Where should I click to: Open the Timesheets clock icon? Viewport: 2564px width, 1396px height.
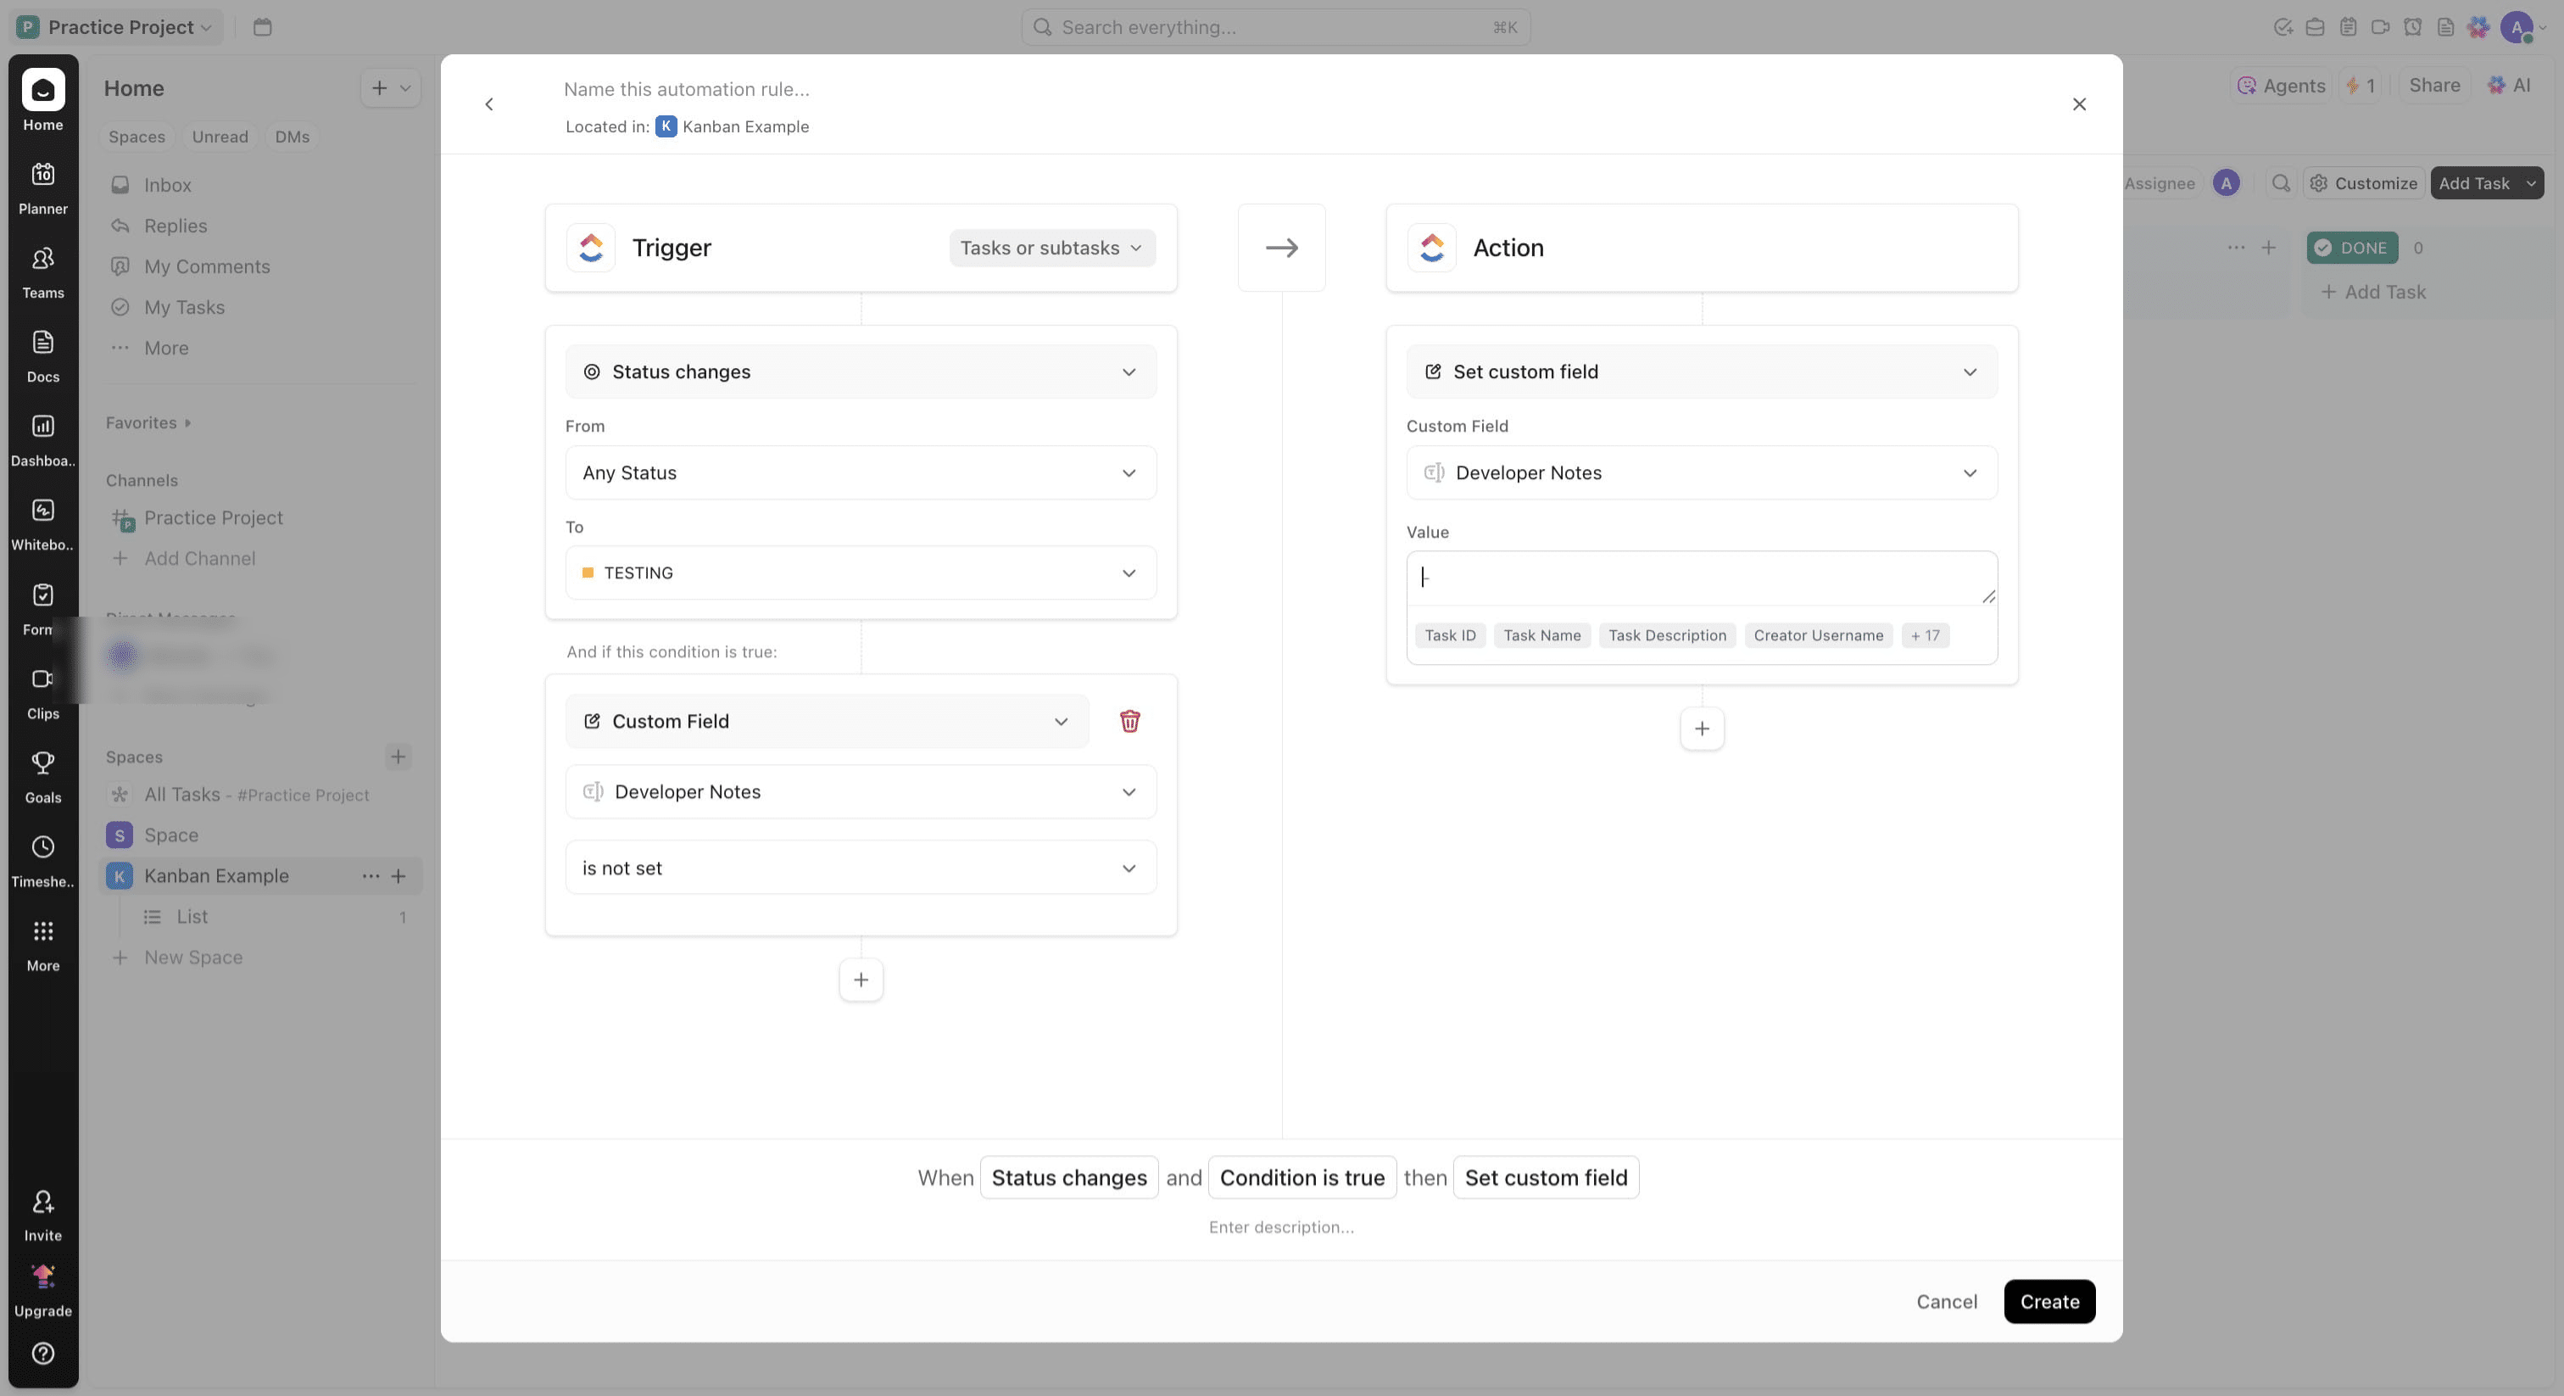click(42, 847)
